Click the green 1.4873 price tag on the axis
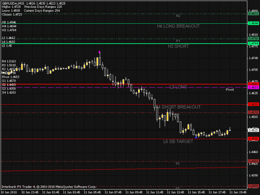 coord(253,13)
